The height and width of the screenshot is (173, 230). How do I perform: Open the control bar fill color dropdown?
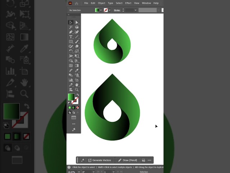coord(101,10)
